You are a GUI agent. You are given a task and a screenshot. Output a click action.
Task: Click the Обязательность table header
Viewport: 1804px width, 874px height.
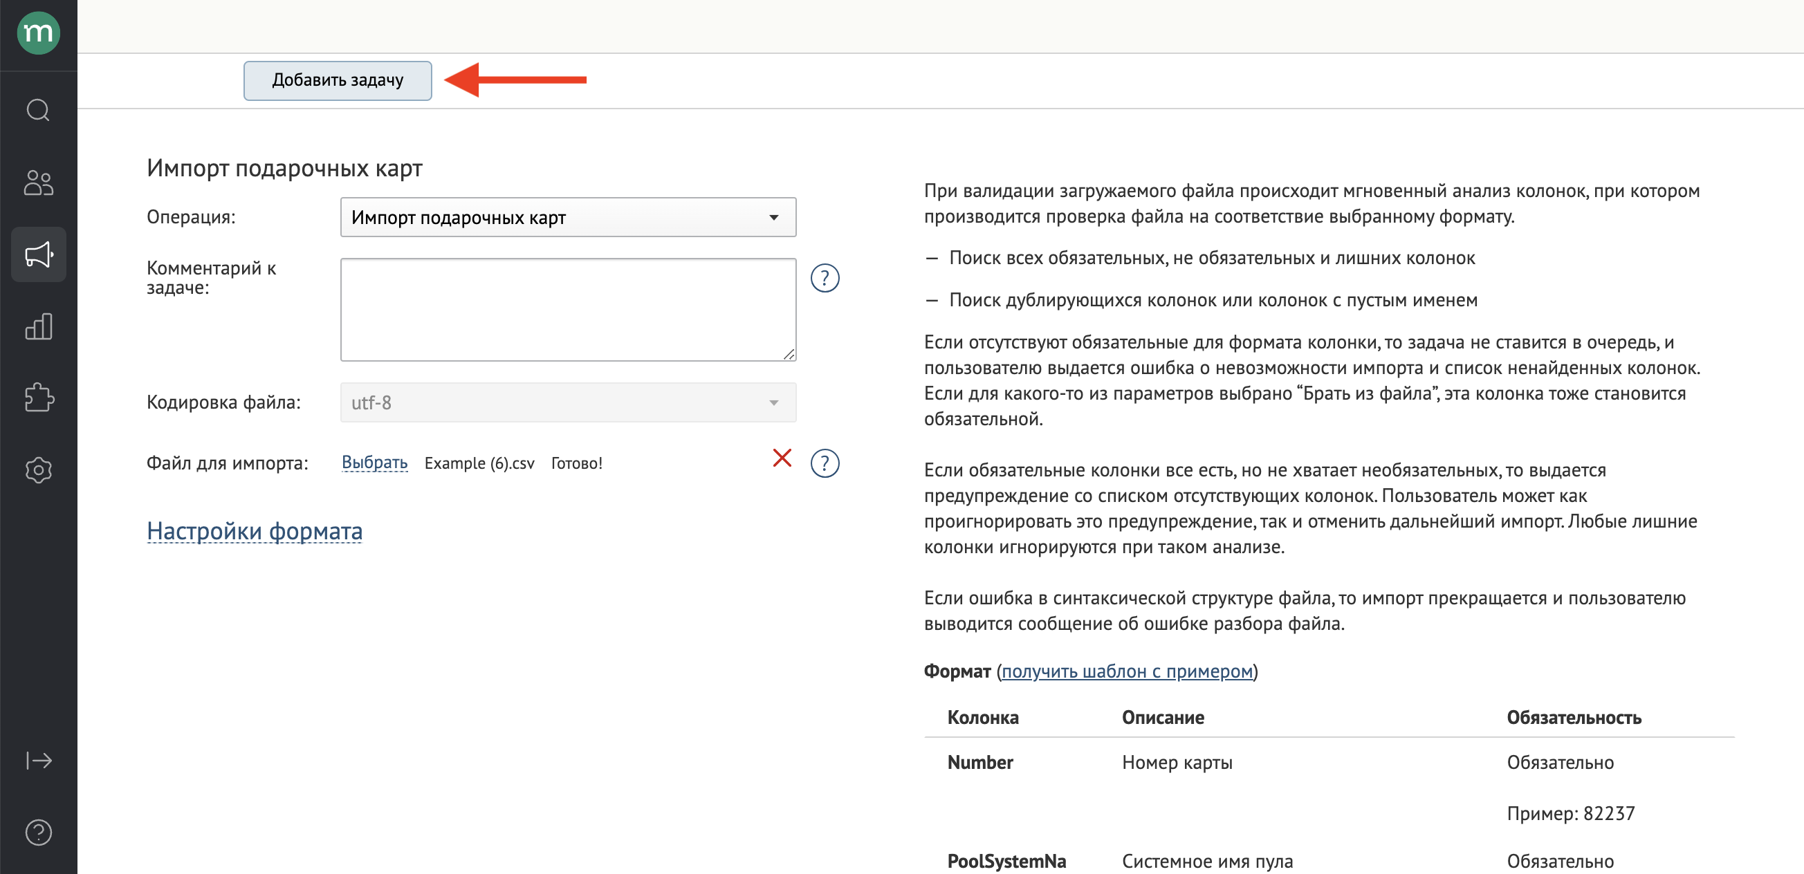click(1574, 717)
